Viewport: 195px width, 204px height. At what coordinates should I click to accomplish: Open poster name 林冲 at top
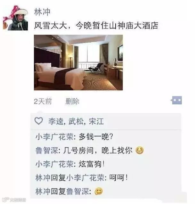coord(42,12)
